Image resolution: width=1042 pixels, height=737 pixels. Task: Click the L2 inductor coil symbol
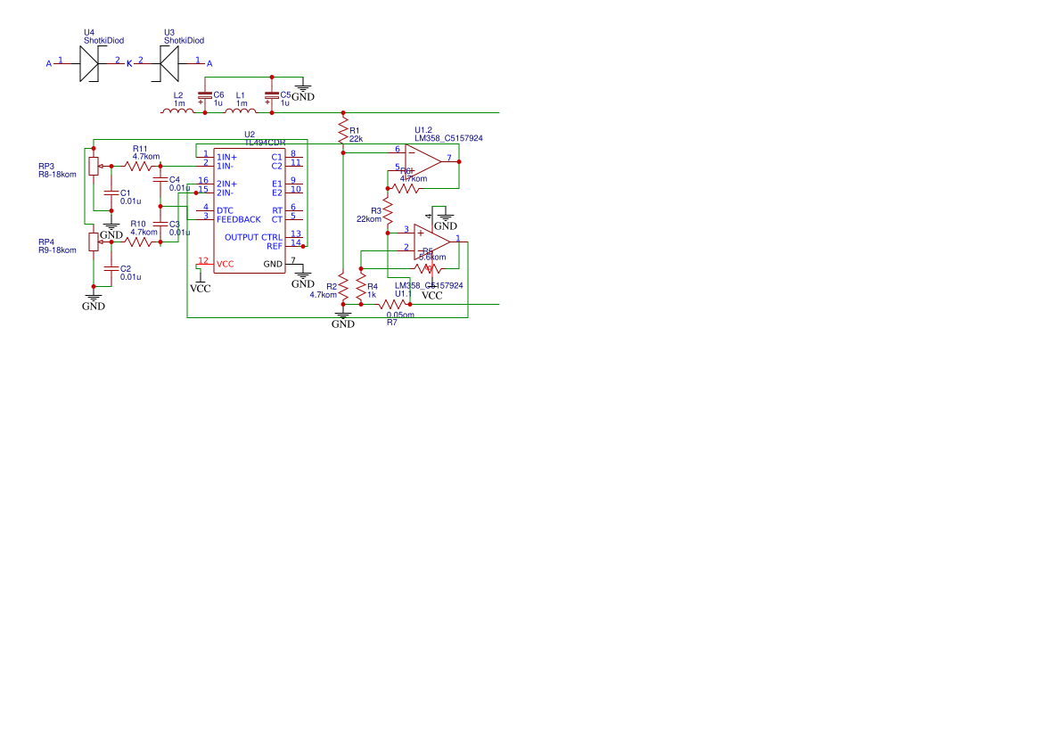(178, 111)
